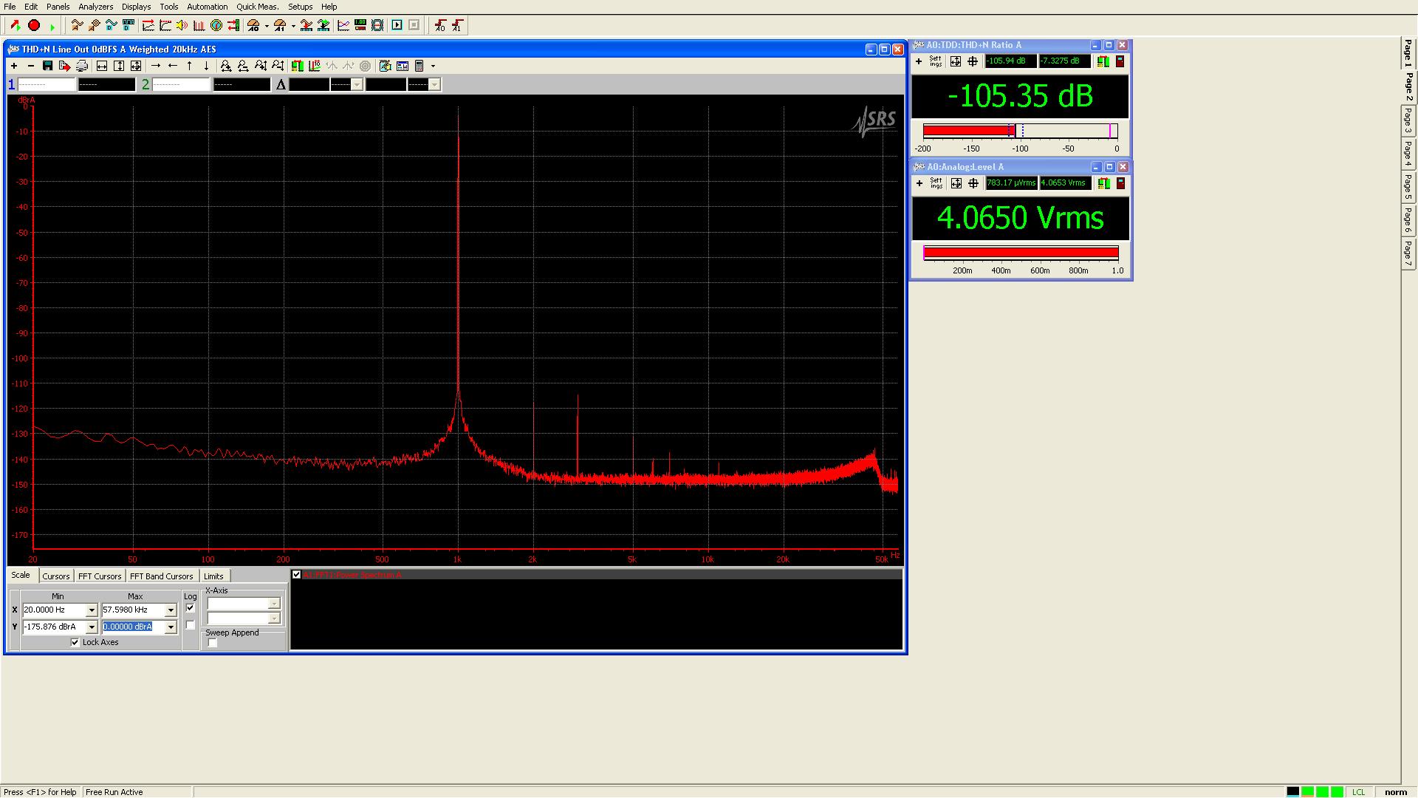Click the A1 analyzer icon in main toolbar
The height and width of the screenshot is (798, 1418).
click(x=280, y=26)
